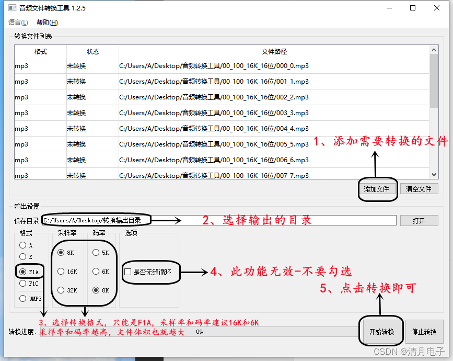Click the 打开 button for save directory
Screen dimensions: 453x361
pyautogui.click(x=419, y=221)
